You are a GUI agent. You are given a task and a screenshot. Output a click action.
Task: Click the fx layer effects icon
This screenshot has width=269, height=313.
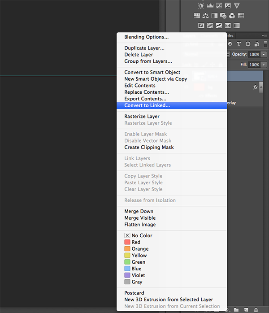pyautogui.click(x=255, y=87)
